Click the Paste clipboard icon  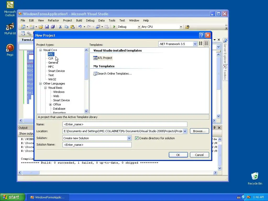point(72,27)
